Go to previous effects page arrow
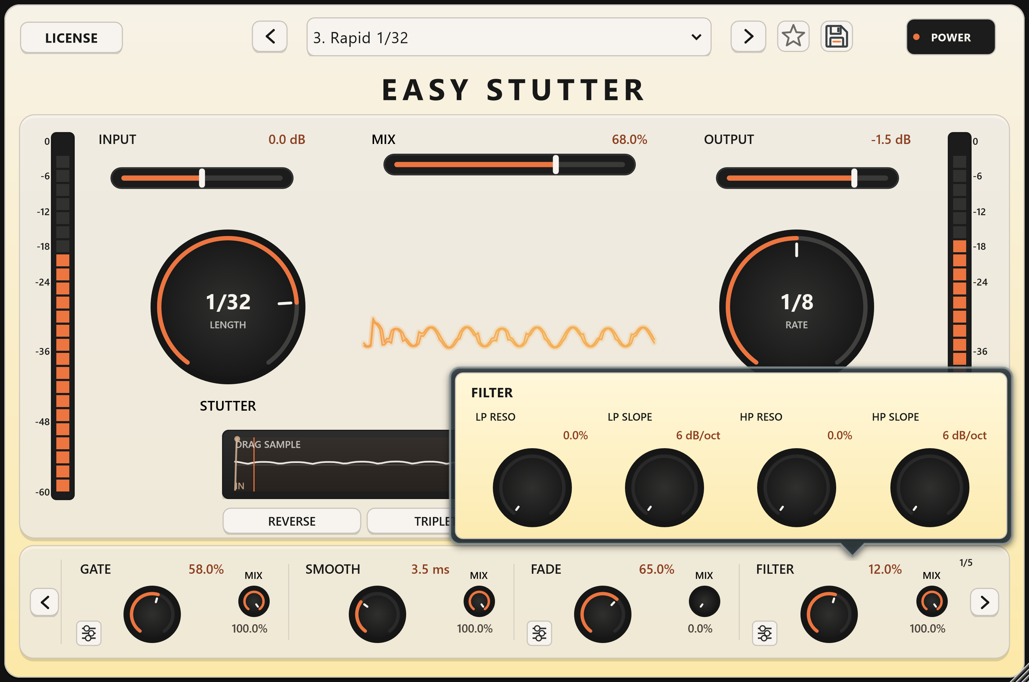 click(x=44, y=602)
